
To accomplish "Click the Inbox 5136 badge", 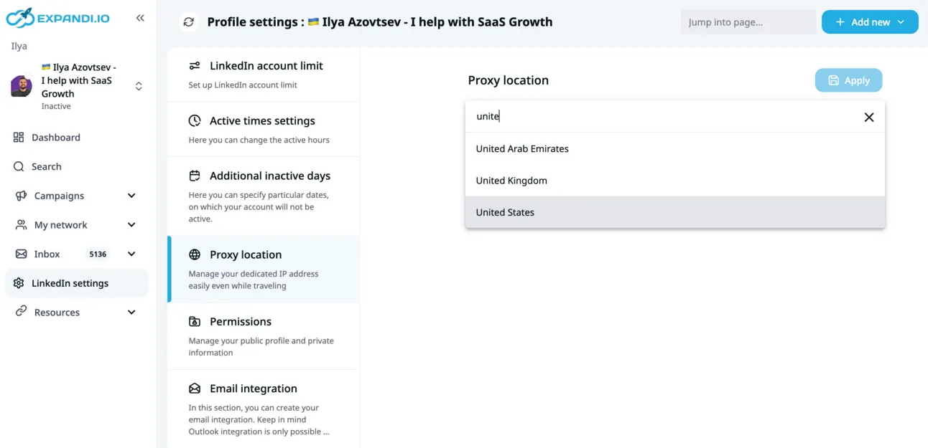I will point(98,254).
